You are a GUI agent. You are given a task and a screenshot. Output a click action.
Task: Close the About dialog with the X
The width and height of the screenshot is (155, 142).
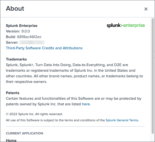(146, 9)
